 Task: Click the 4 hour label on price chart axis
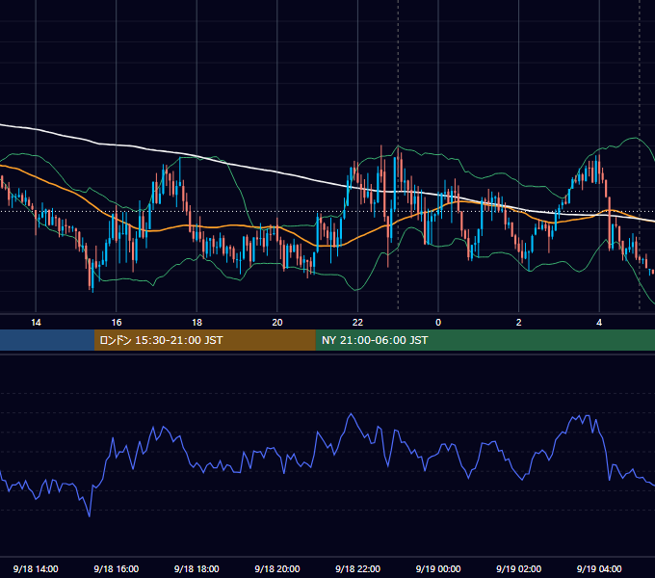click(599, 323)
